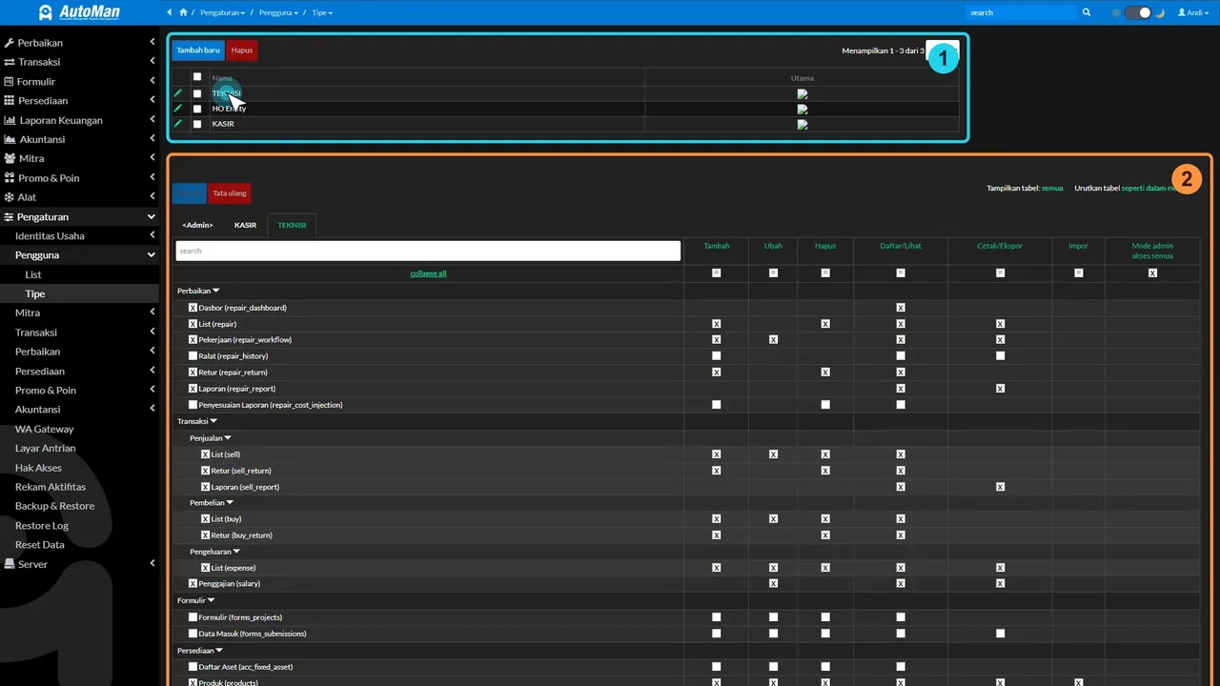The image size is (1220, 686).
Task: Click the search magnifier icon in header
Action: pyautogui.click(x=1087, y=12)
